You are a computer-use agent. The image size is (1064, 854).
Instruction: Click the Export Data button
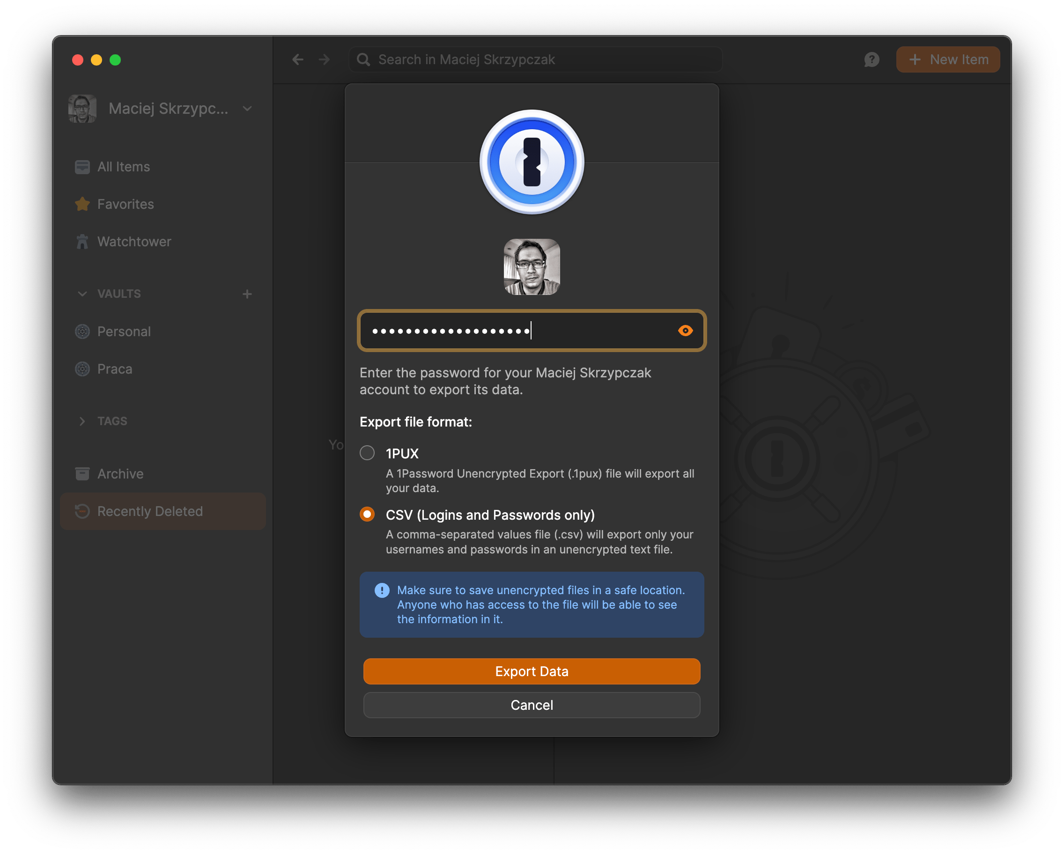532,671
